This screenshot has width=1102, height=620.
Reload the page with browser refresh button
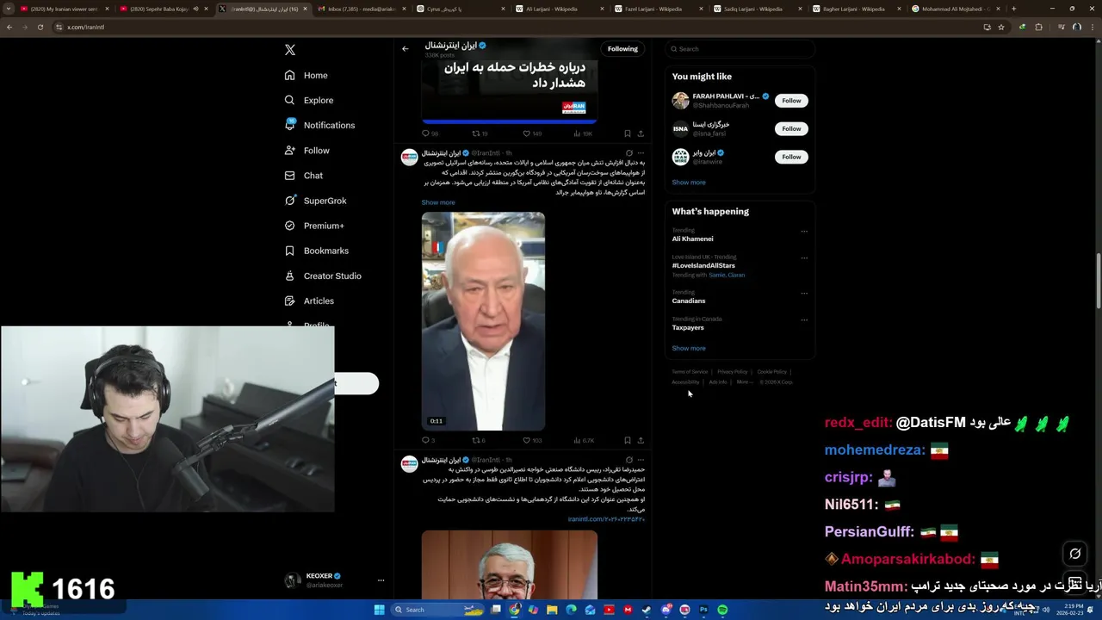[x=40, y=27]
